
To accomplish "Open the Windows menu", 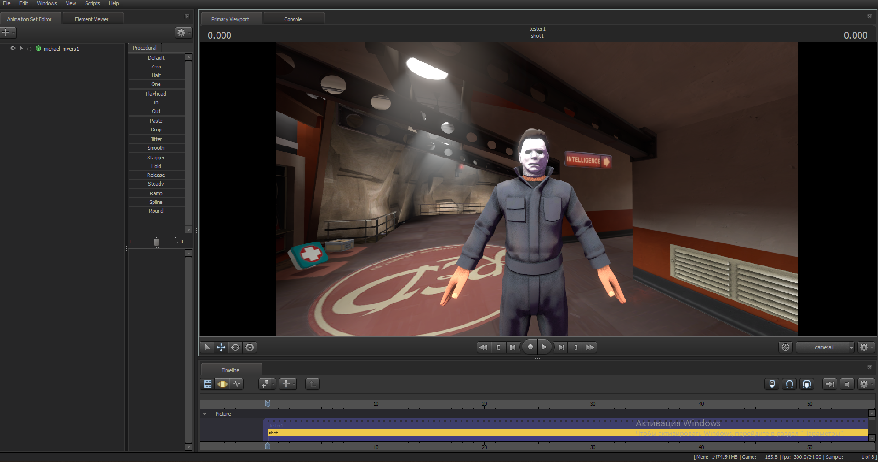I will coord(47,3).
